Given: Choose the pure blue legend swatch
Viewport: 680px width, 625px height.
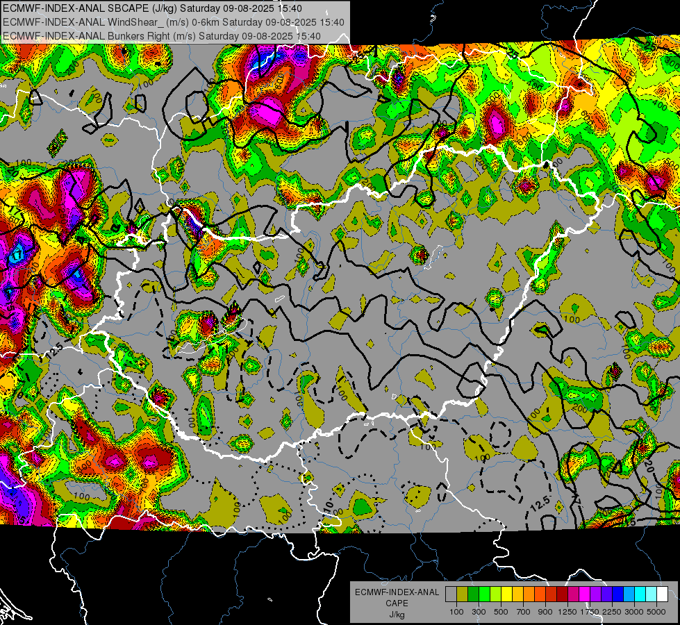Looking at the screenshot, I should [618, 594].
